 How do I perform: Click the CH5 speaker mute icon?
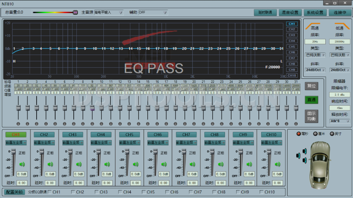tap(135, 165)
